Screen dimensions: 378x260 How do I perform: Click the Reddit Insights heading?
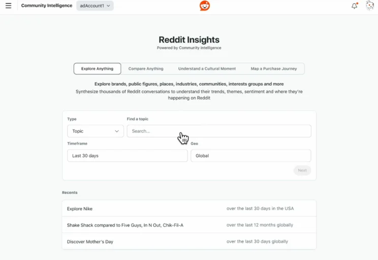[x=189, y=40]
